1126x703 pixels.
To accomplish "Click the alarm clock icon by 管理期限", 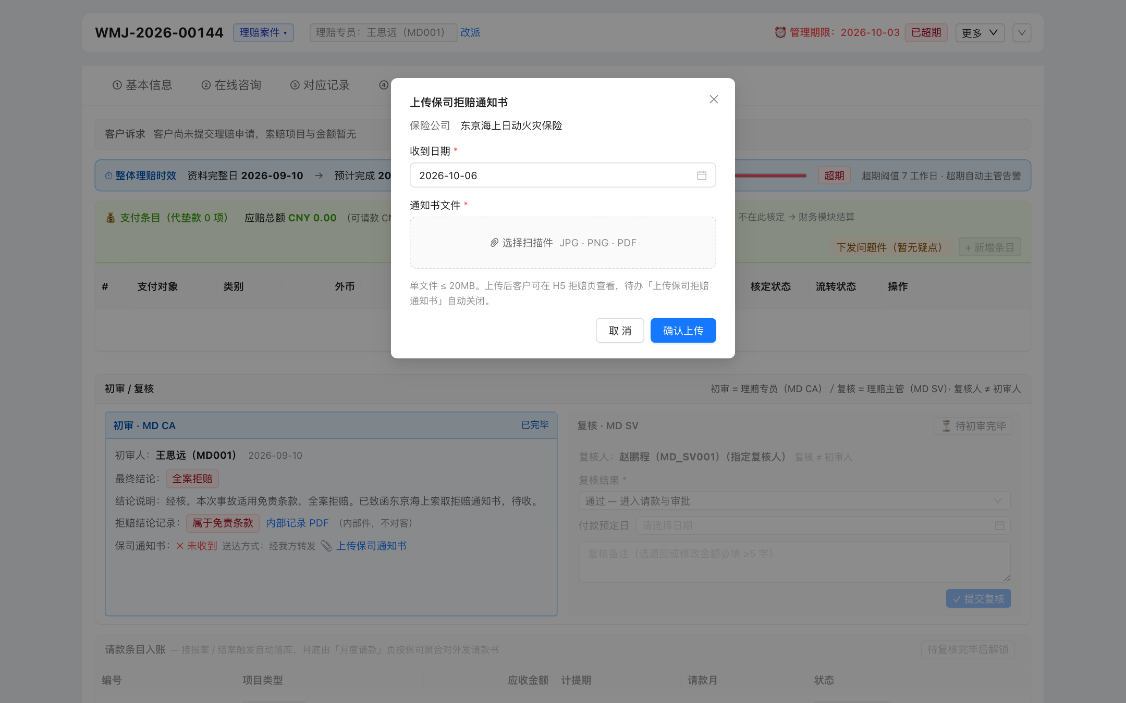I will [x=780, y=32].
